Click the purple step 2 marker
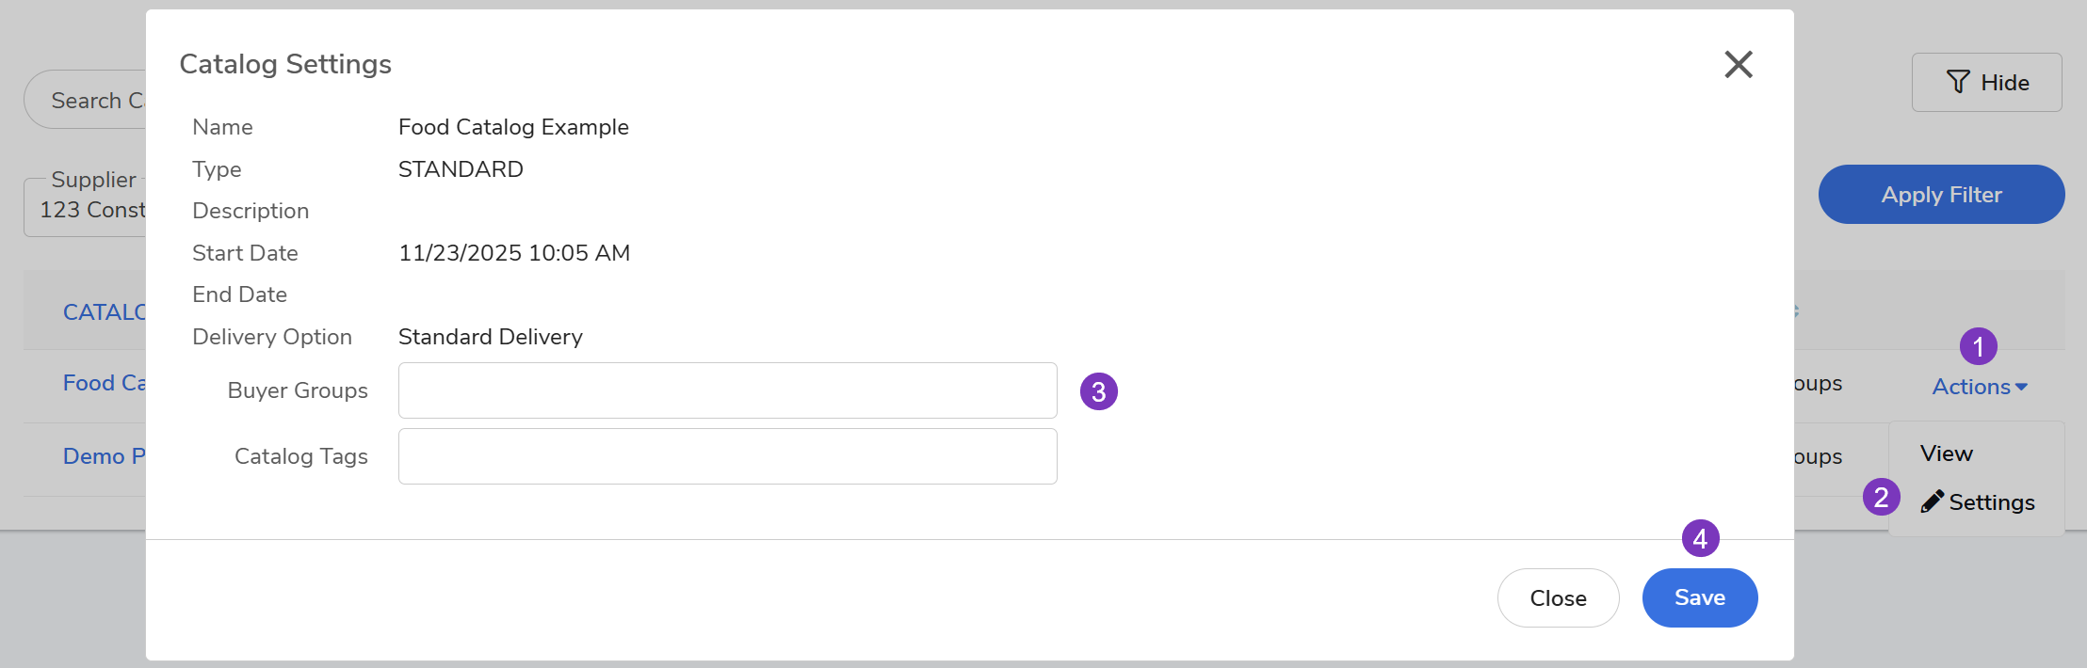 tap(1881, 497)
